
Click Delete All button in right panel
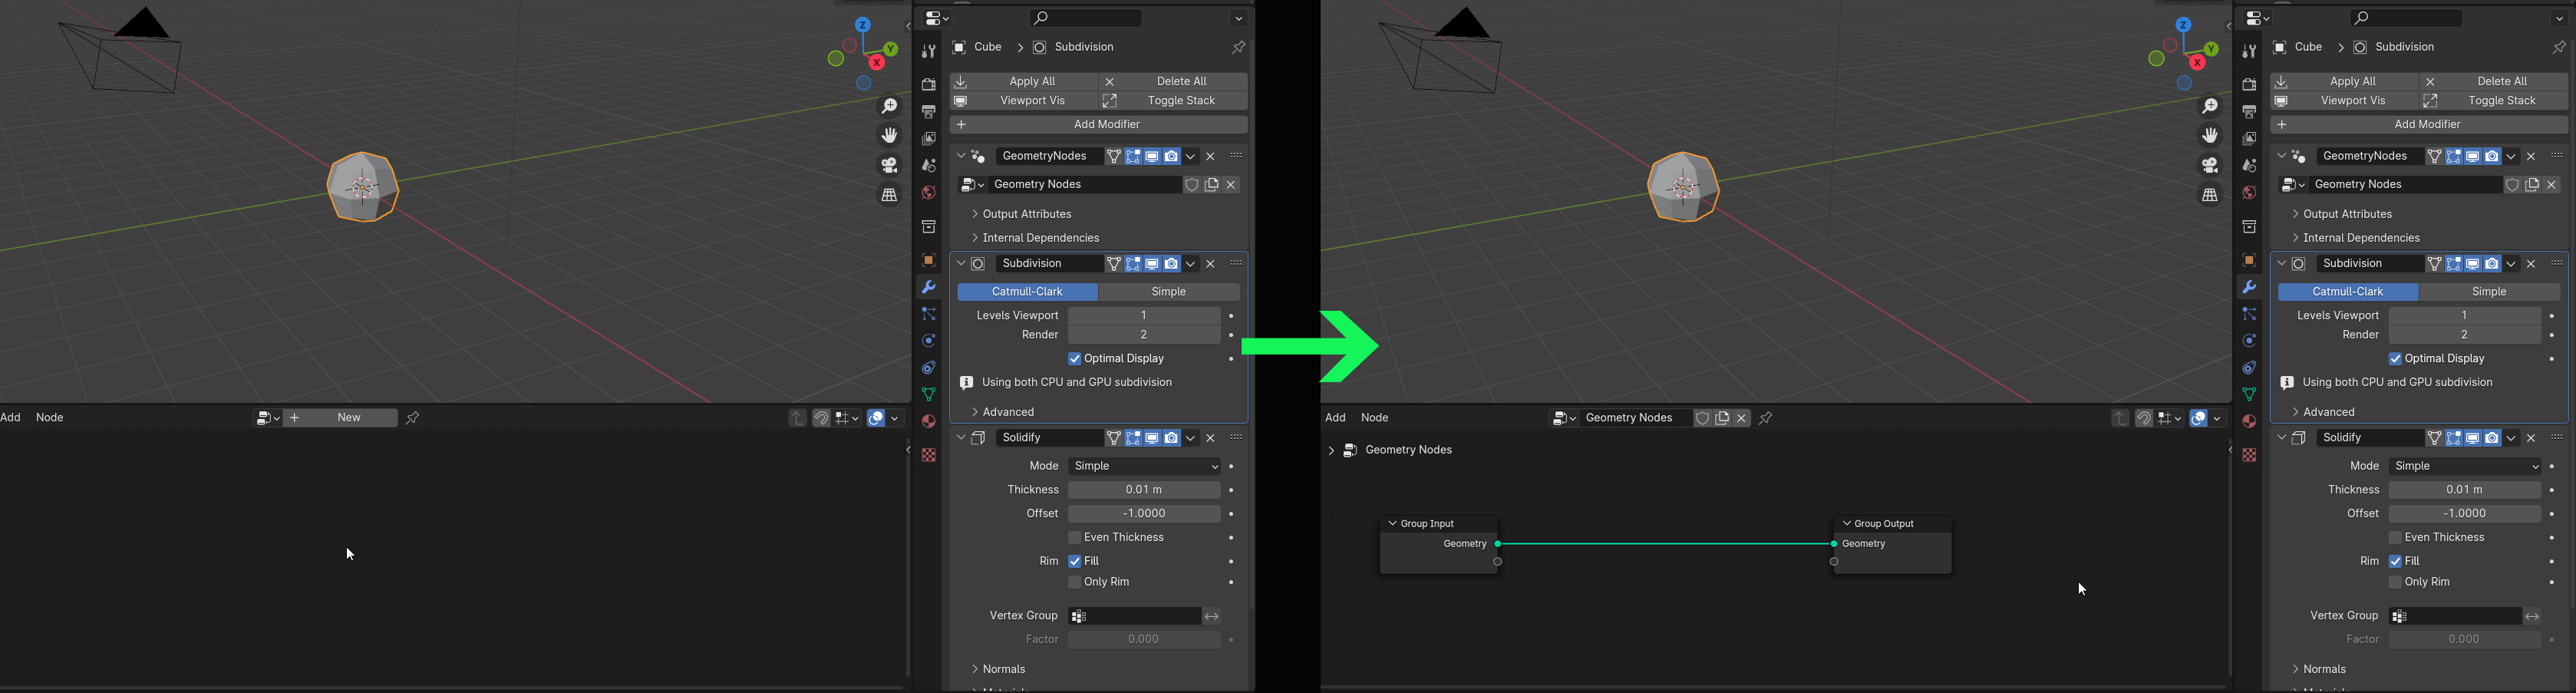[x=2494, y=81]
